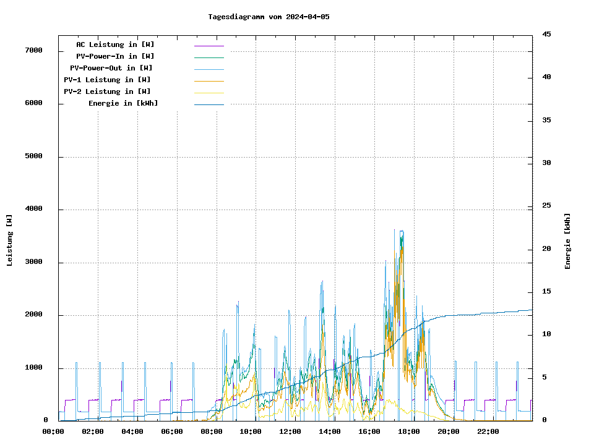Click the chart title Tagesdiagramm vom 2024-04-05
This screenshot has width=594, height=445.
(x=269, y=17)
